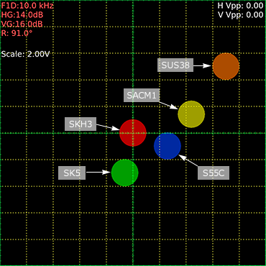Click the arrow pointing to SUS38 circle
This screenshot has width=266, height=266.
point(203,65)
